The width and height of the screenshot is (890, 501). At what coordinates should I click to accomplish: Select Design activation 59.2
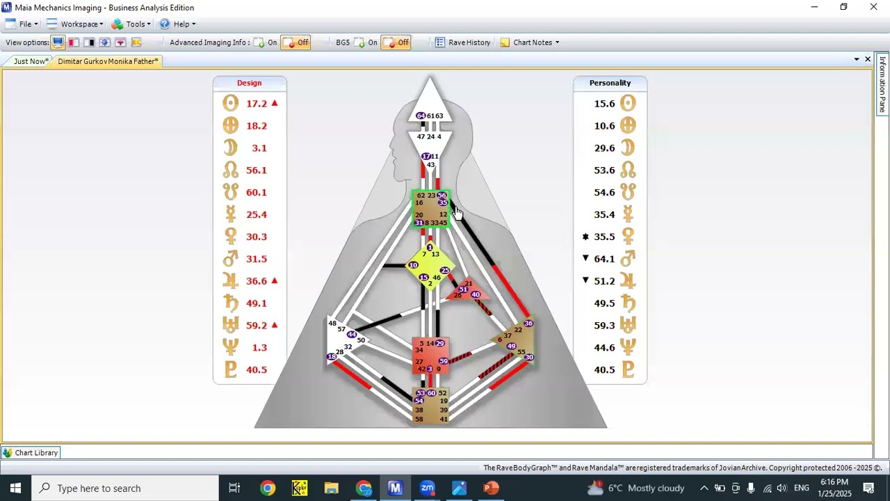point(257,325)
